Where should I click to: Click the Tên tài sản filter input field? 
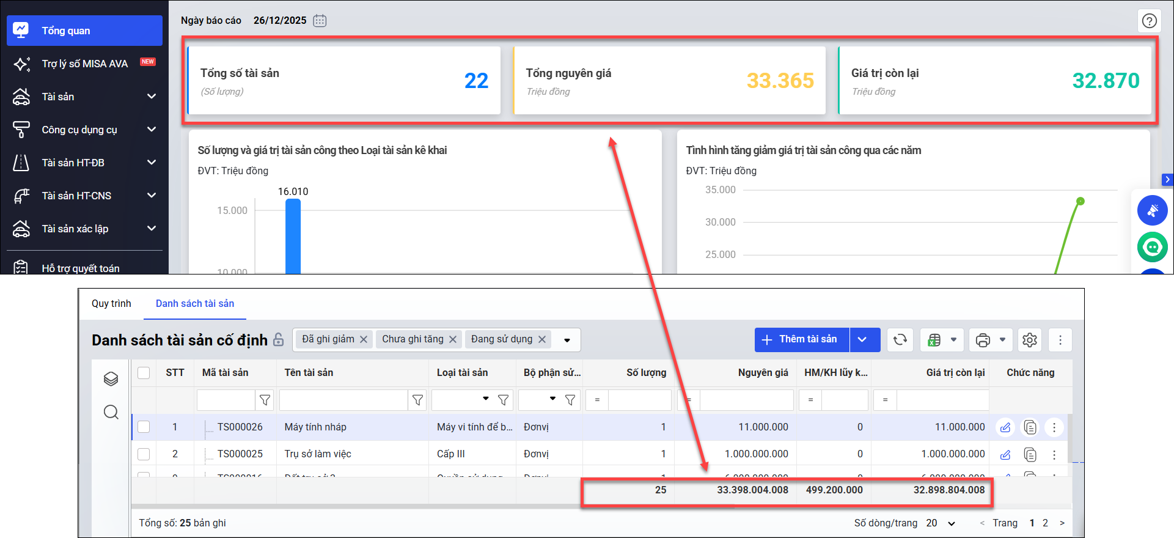[343, 400]
